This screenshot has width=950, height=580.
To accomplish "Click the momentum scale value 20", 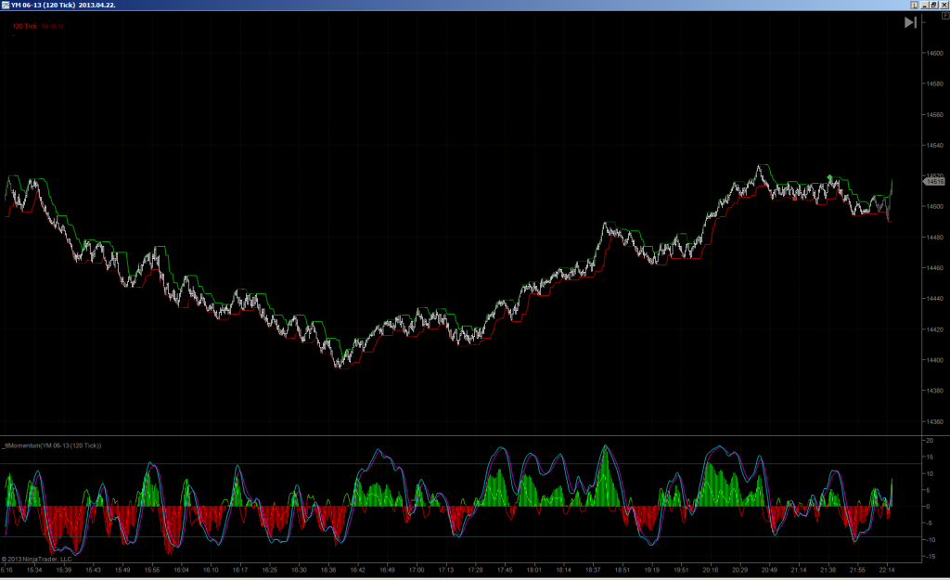I will coord(930,441).
